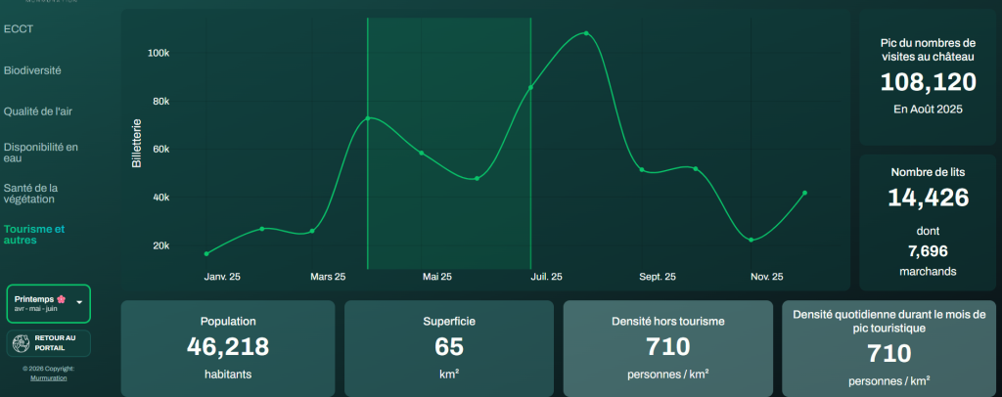Open Disponibilité en eau section
1002x397 pixels.
pos(41,153)
